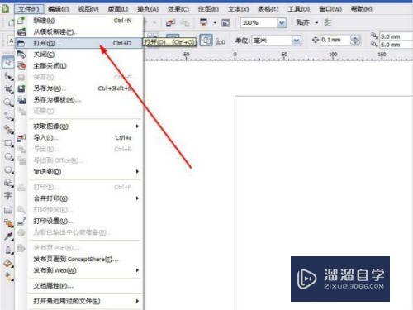This screenshot has width=413, height=310.
Task: Open the 视图(V) menu
Action: click(x=88, y=9)
